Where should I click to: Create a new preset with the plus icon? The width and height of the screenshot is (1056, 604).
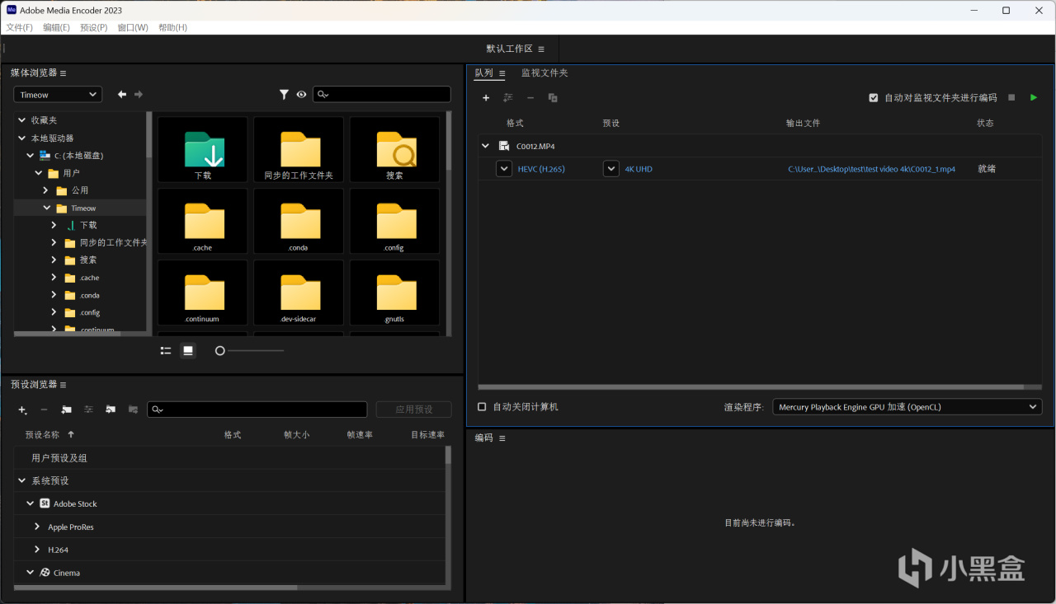[22, 410]
